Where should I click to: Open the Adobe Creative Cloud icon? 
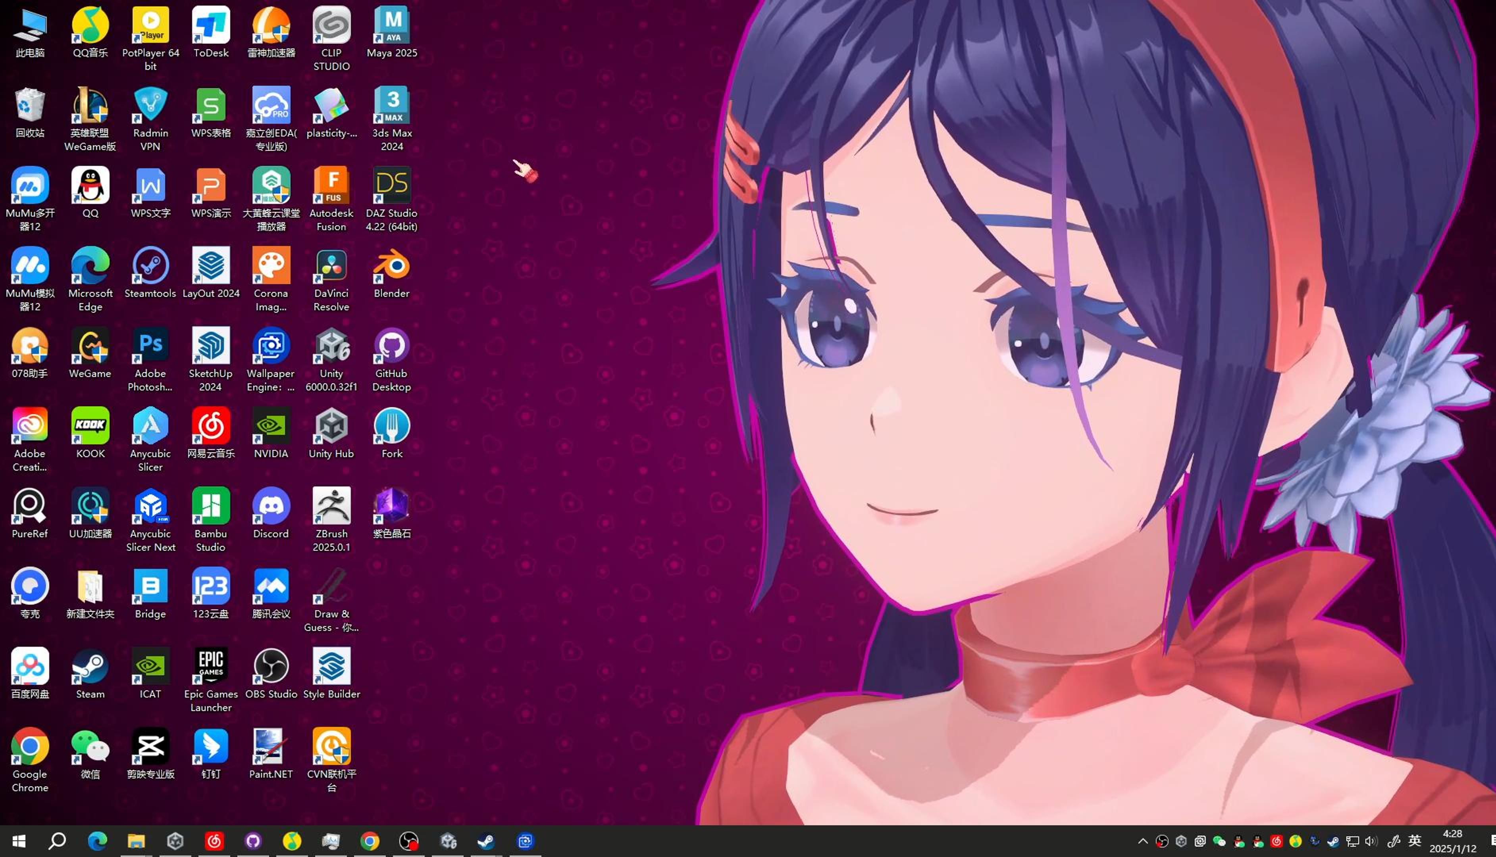pyautogui.click(x=30, y=440)
